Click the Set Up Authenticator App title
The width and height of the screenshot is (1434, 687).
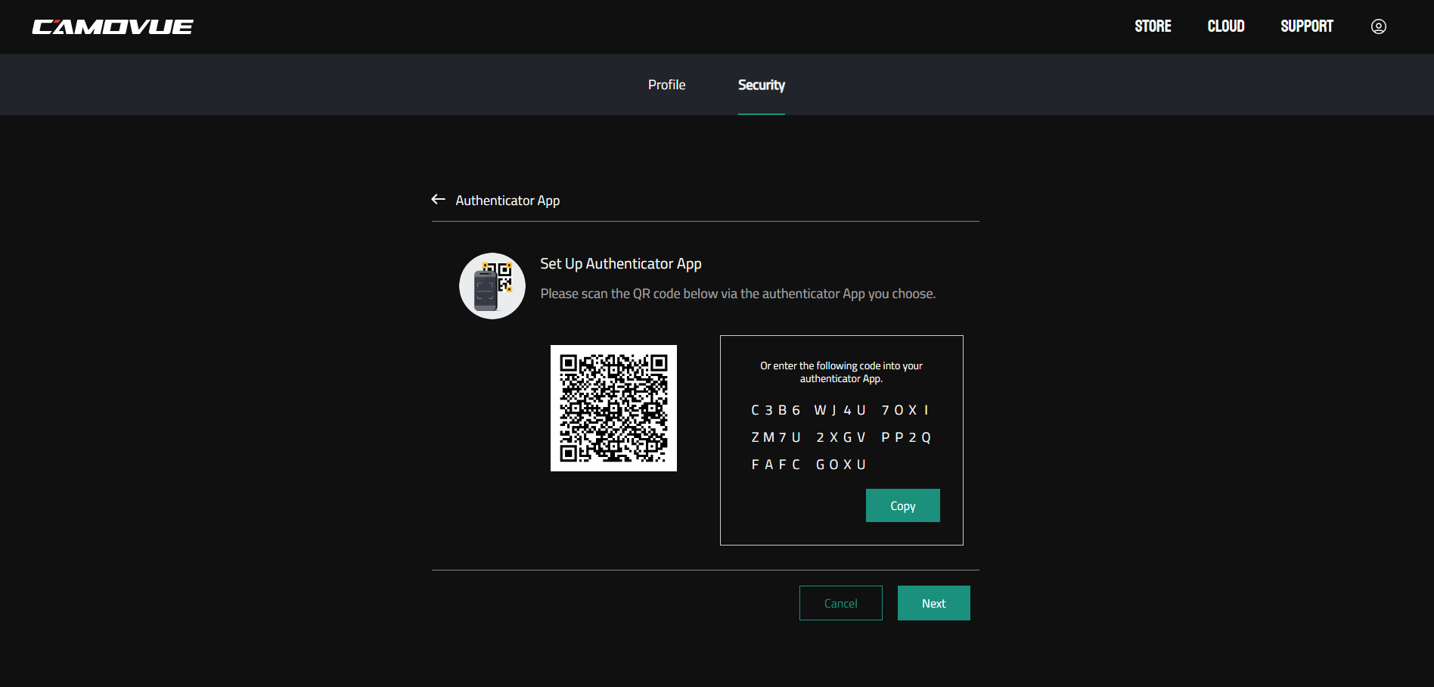click(621, 264)
